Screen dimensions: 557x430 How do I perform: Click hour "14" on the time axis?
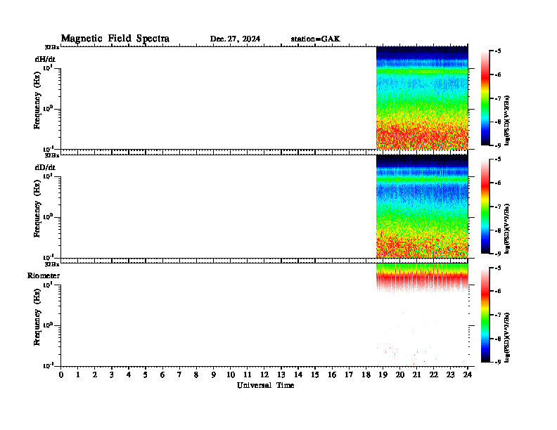pos(298,374)
